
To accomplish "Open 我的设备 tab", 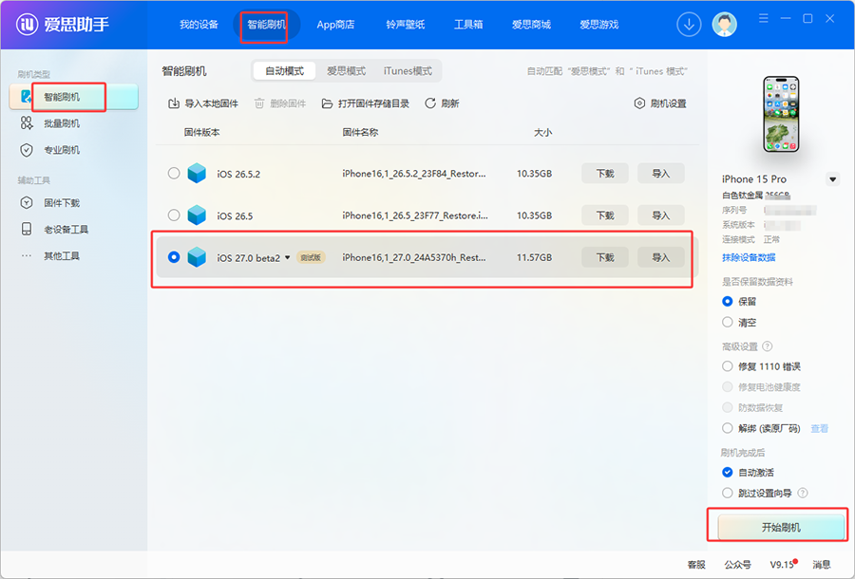I will click(x=199, y=25).
